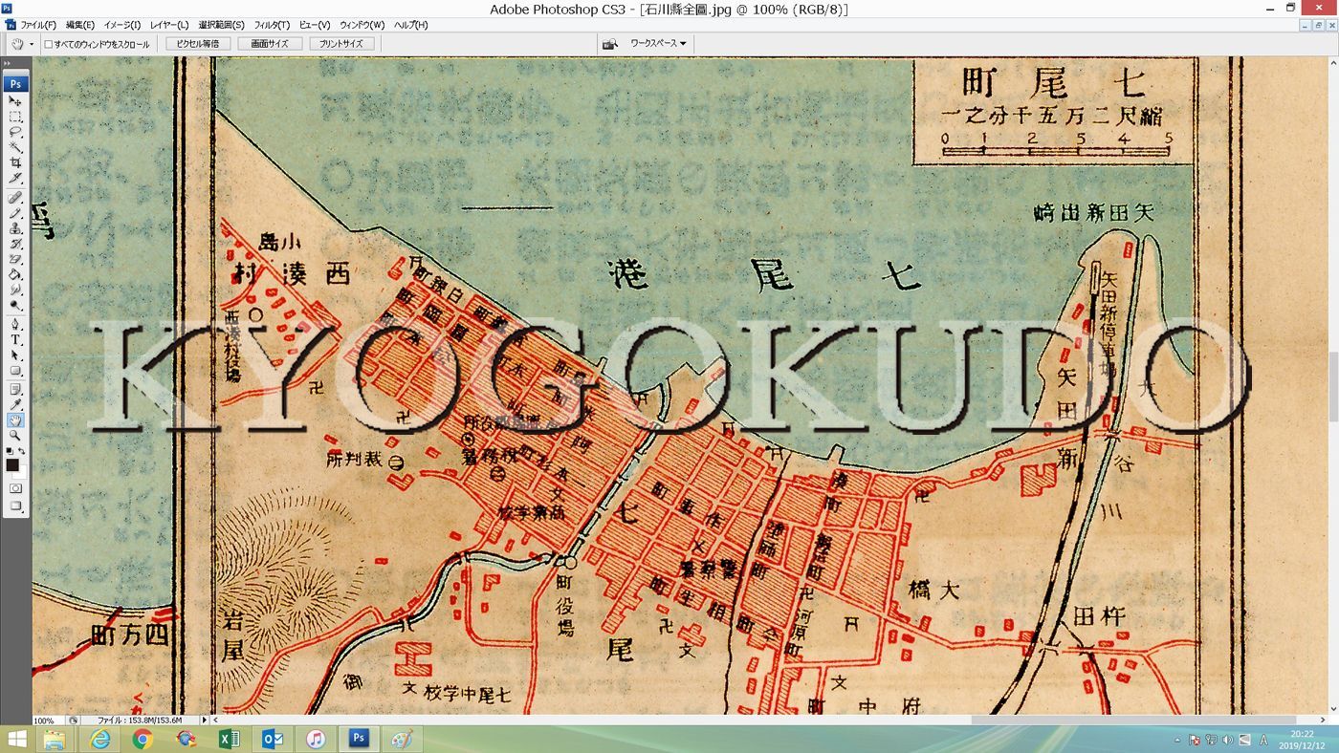
Task: Open iTunes from taskbar
Action: click(316, 740)
